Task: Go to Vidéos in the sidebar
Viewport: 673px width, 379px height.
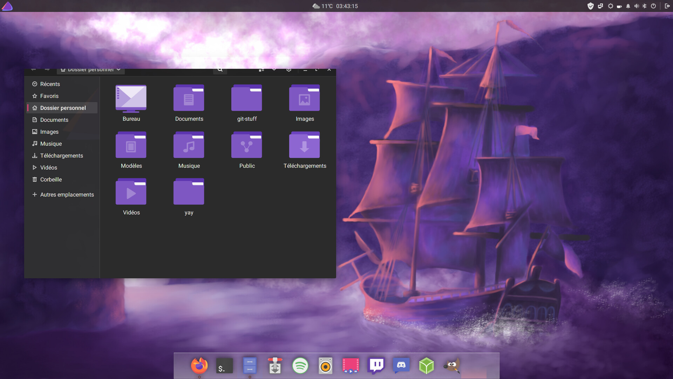Action: click(62, 167)
